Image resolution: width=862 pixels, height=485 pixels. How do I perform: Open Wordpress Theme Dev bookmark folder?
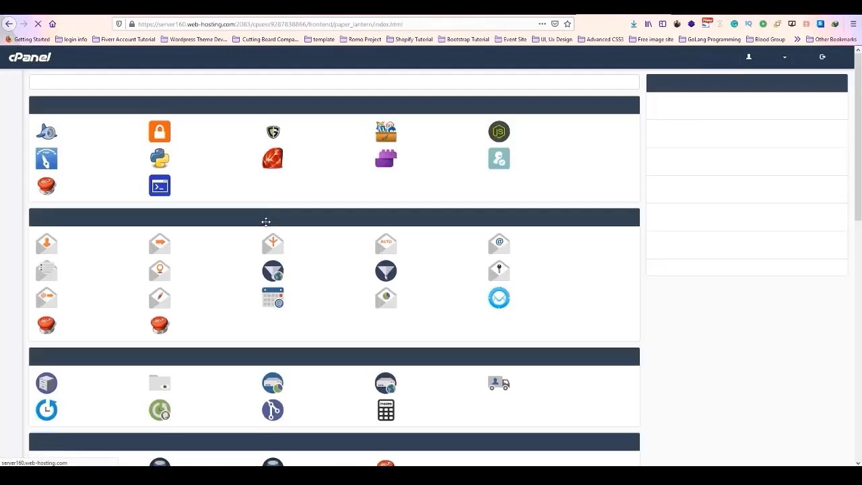(194, 39)
